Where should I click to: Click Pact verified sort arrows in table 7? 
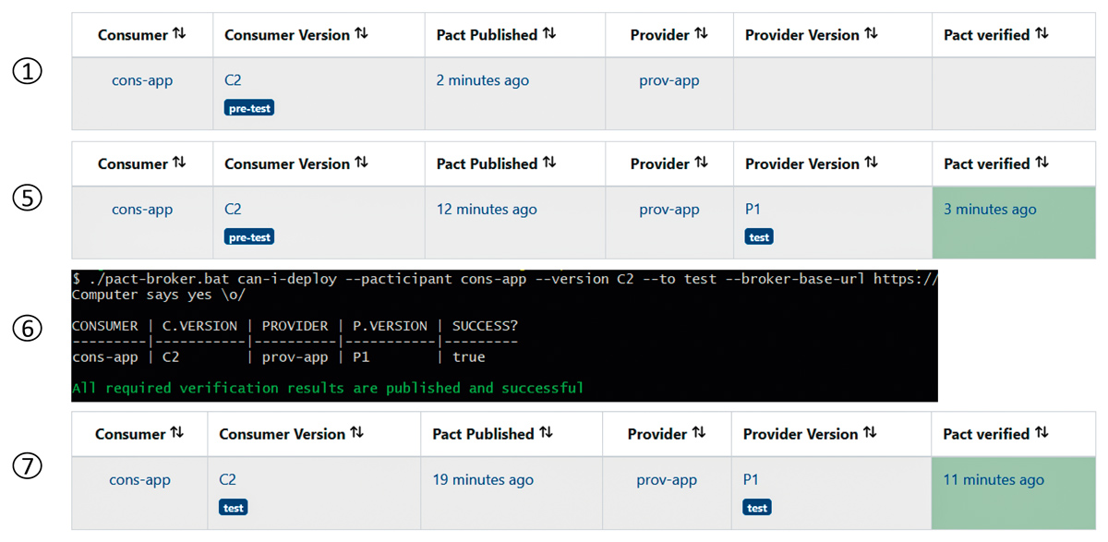coord(1041,433)
